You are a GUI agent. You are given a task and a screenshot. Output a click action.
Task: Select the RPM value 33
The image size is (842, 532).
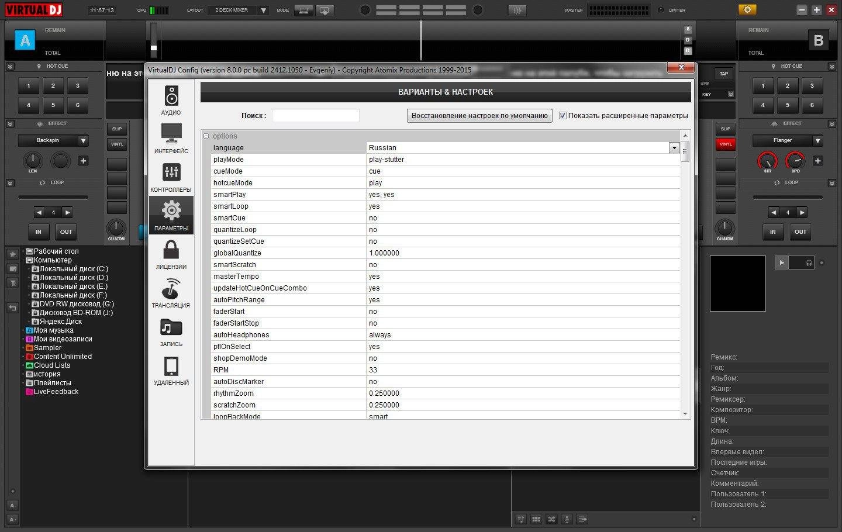point(373,370)
